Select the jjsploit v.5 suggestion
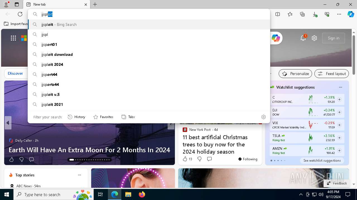 coord(149,94)
